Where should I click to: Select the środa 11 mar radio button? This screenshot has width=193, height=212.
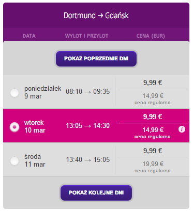(14, 161)
